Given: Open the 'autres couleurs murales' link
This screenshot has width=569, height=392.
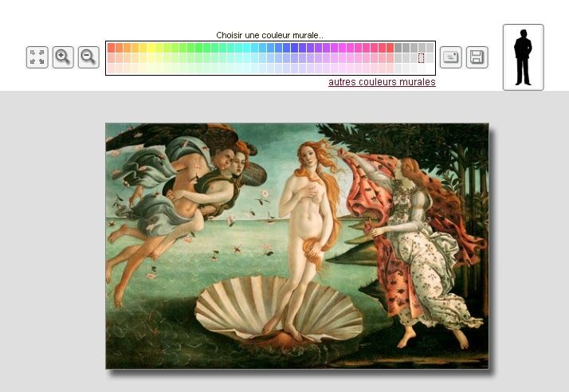Looking at the screenshot, I should click(x=382, y=82).
